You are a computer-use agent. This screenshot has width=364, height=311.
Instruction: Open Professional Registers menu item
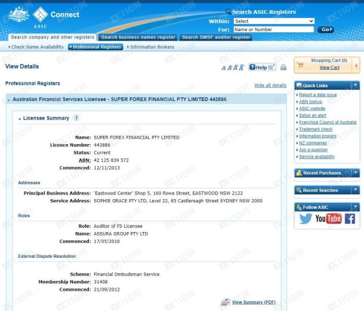pyautogui.click(x=95, y=47)
